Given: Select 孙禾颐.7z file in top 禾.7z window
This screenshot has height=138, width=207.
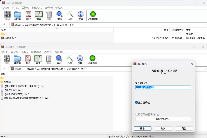Looking at the screenshot, I should tap(9, 38).
